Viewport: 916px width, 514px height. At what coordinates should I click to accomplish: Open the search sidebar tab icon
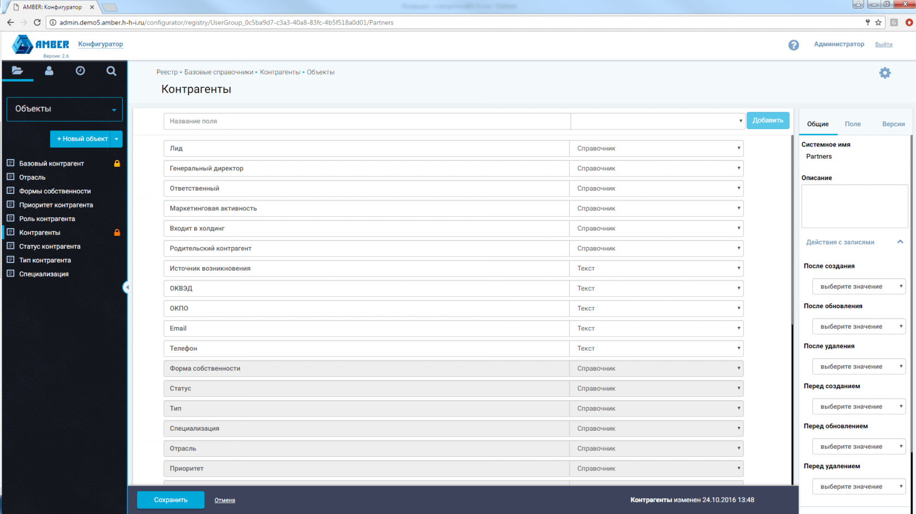[111, 71]
